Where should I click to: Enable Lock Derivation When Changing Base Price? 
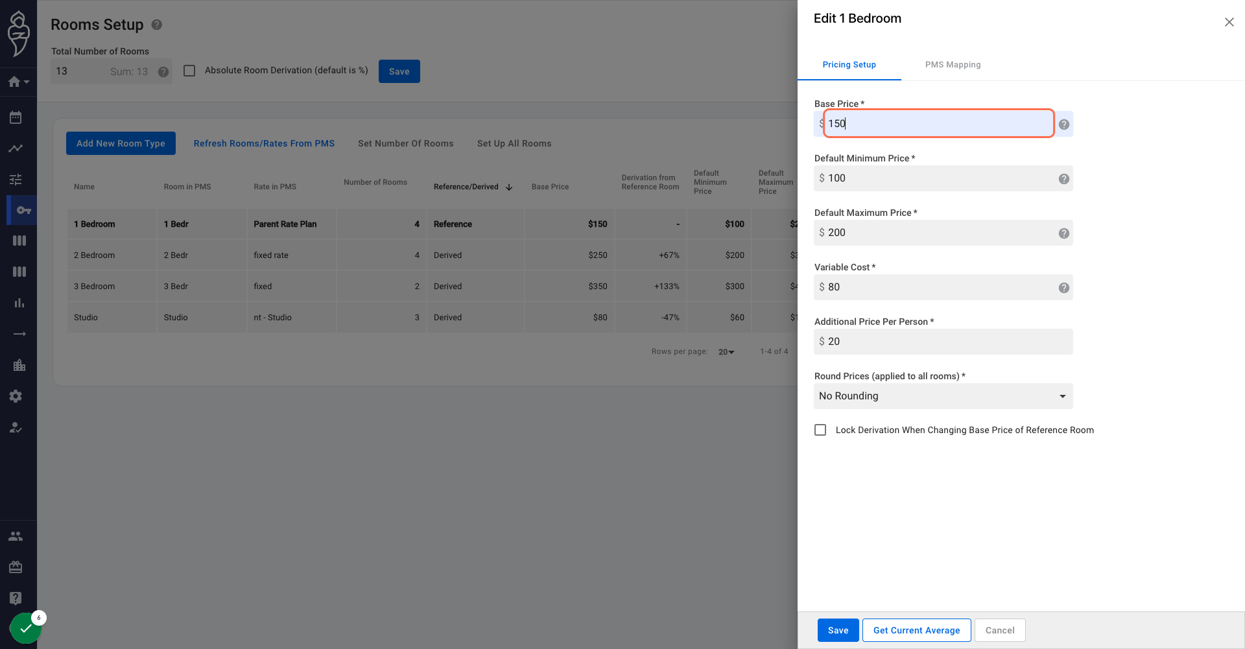pyautogui.click(x=820, y=430)
